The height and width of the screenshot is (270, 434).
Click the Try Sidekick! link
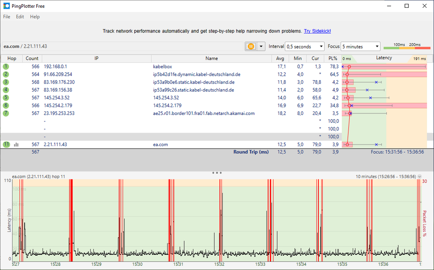[317, 31]
